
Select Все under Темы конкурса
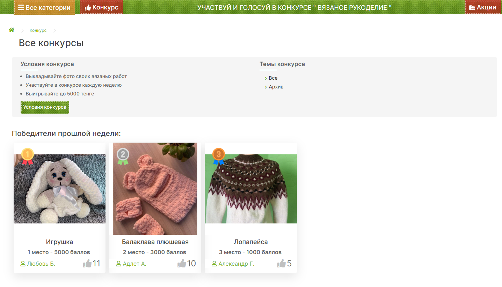click(273, 78)
